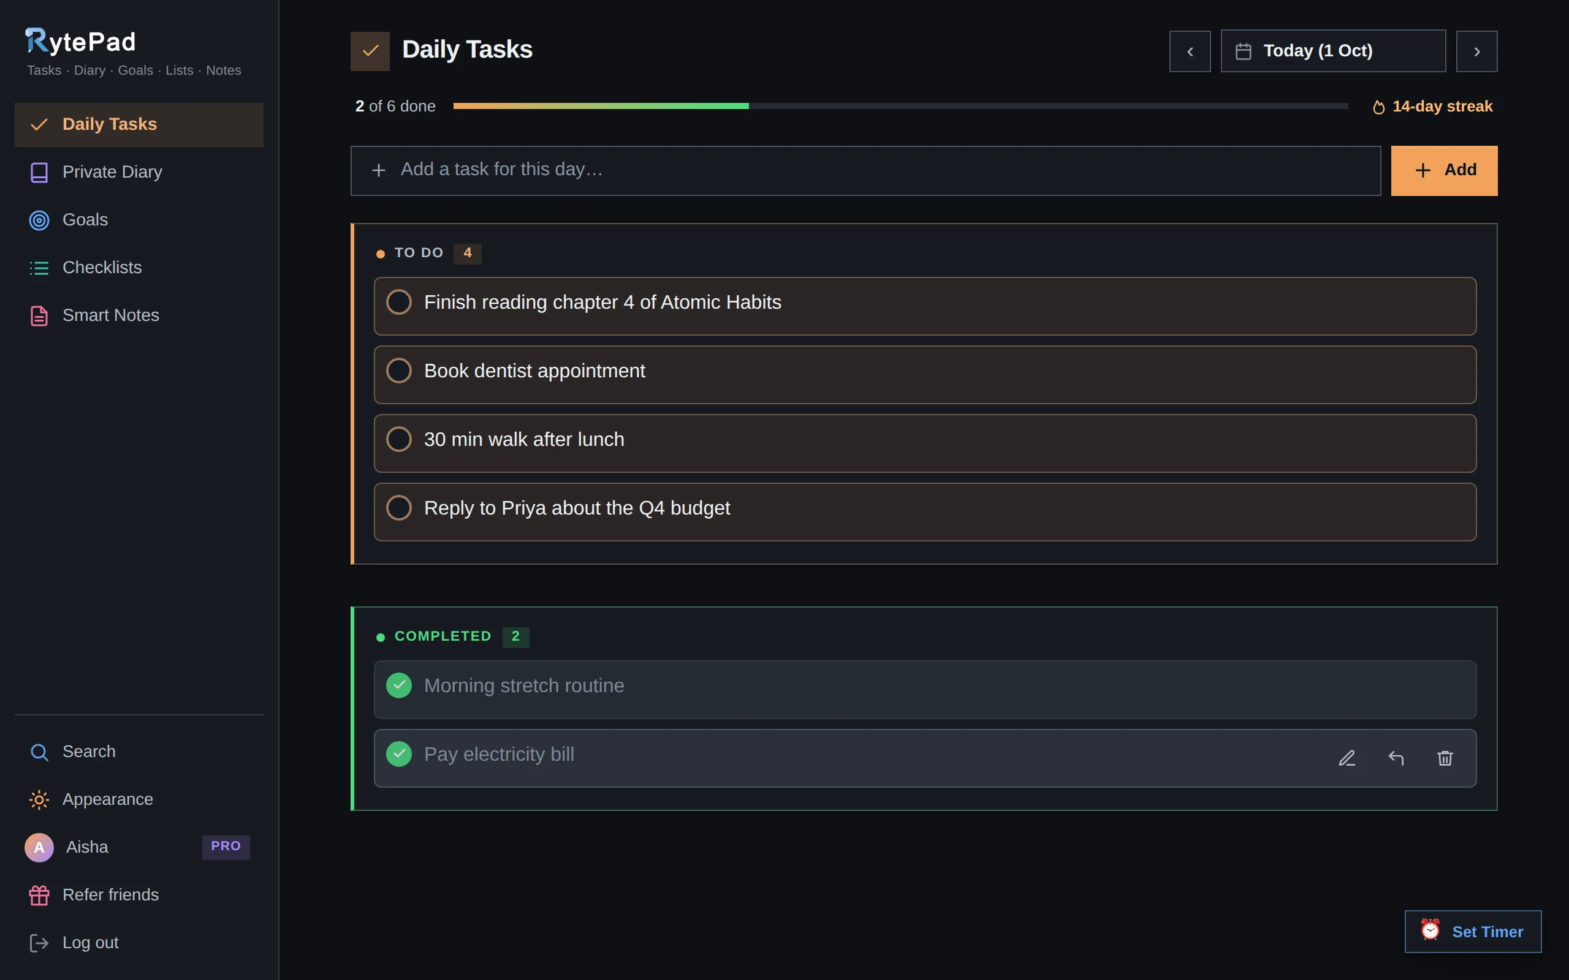Screen dimensions: 1569x980
Task: Go to next day arrow
Action: tap(1477, 51)
